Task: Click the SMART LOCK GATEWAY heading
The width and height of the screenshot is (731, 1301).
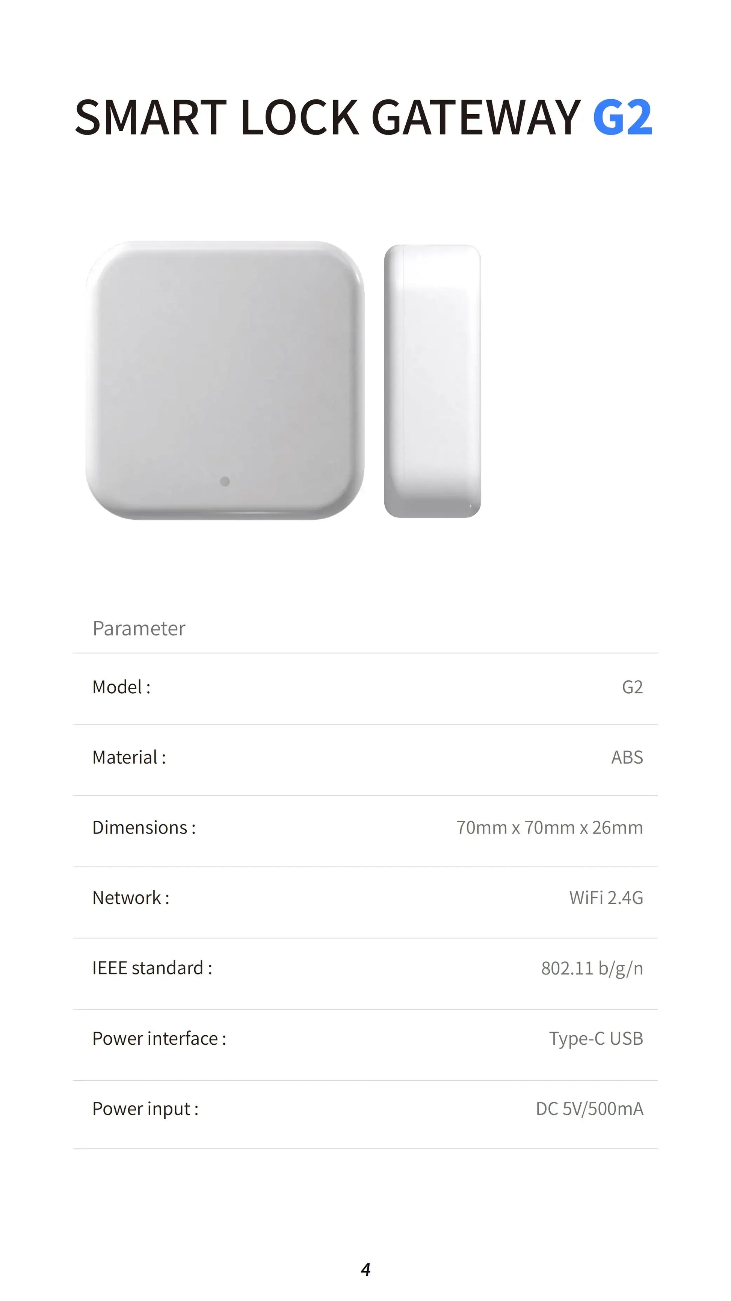Action: point(328,118)
